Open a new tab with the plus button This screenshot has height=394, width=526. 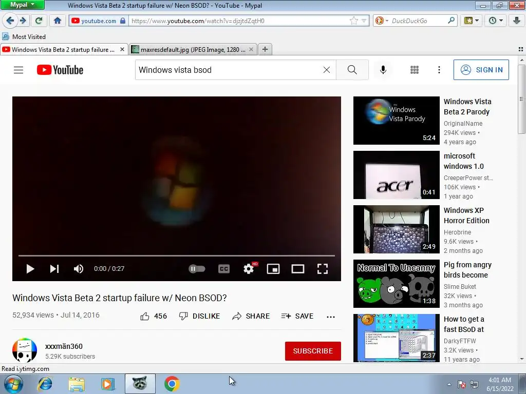pos(265,50)
